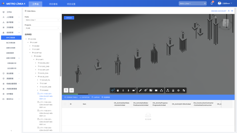The image size is (237, 133).
Task: Choose the Measure ruler tool
Action: point(140,90)
